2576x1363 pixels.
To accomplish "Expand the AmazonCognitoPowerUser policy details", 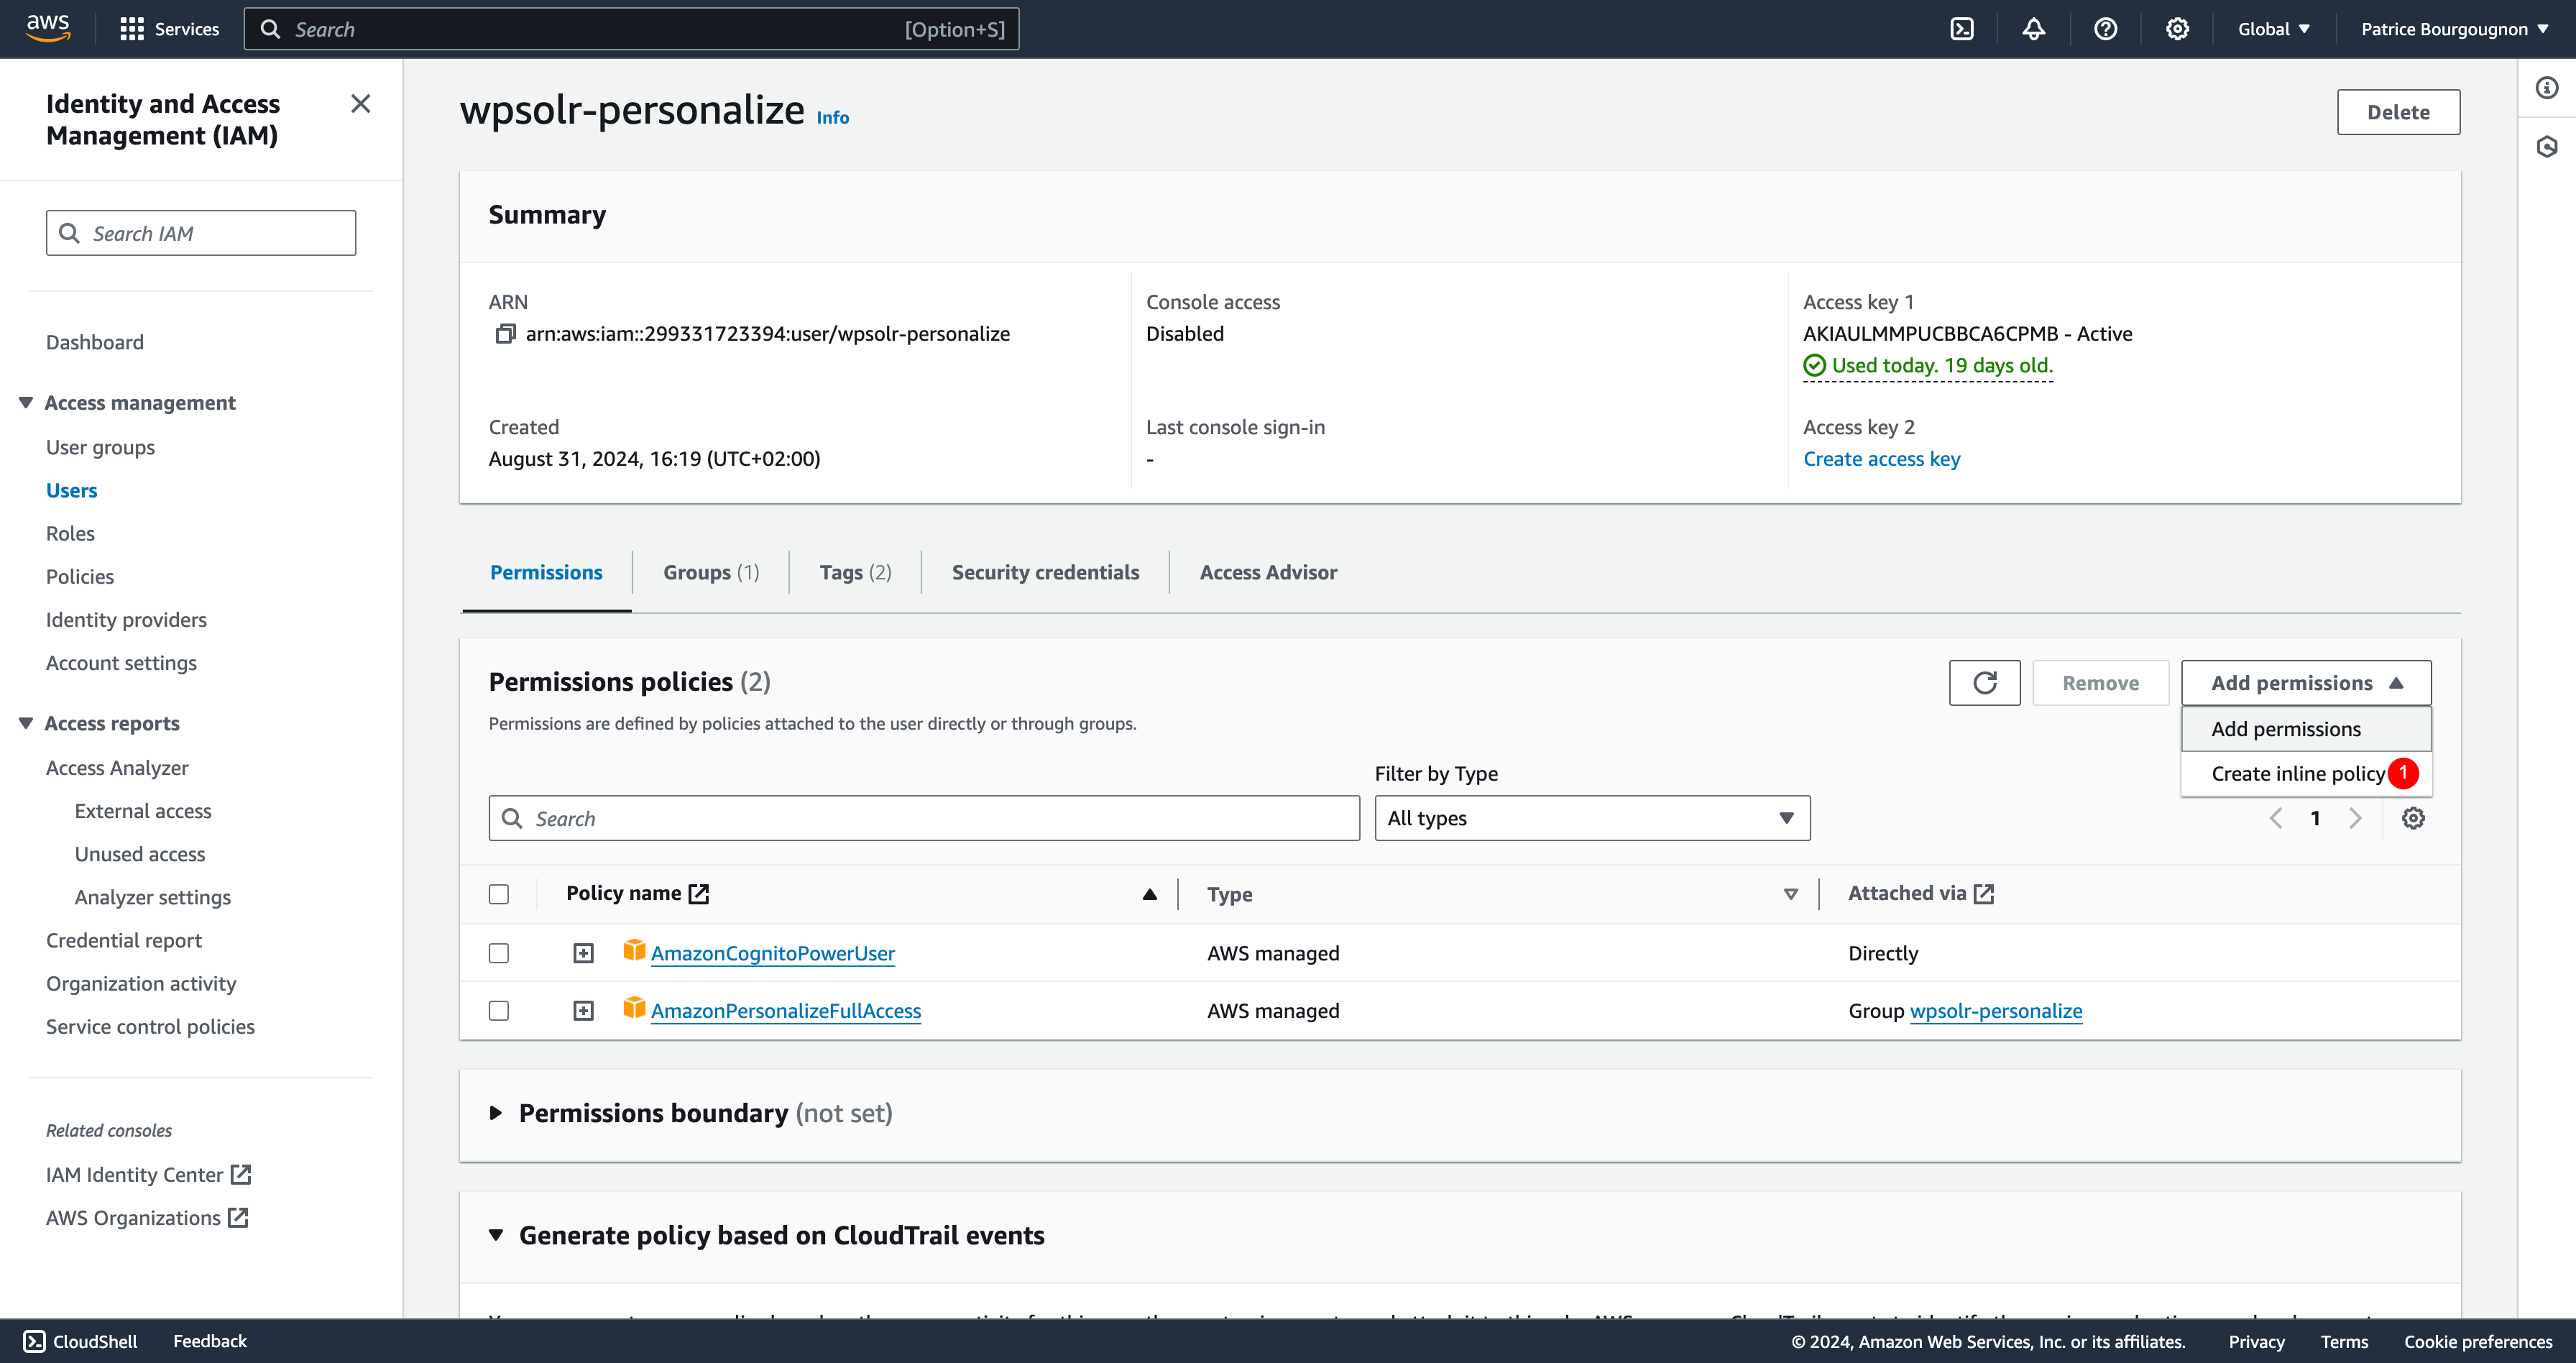I will pyautogui.click(x=583, y=953).
